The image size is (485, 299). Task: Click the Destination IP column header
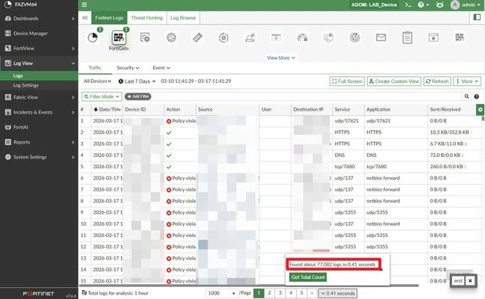click(x=312, y=110)
